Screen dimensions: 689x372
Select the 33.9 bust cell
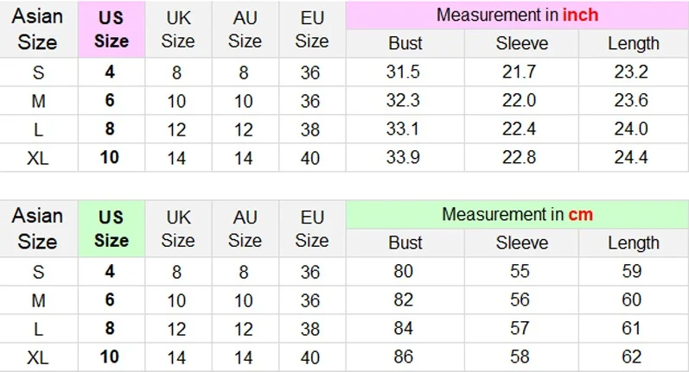(x=405, y=158)
